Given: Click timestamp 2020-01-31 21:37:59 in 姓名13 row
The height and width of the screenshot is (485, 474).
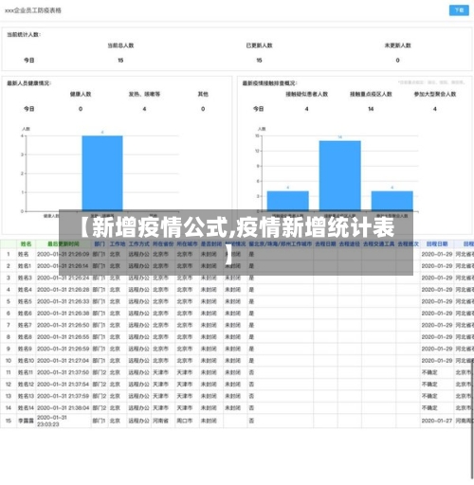Looking at the screenshot, I should tap(64, 396).
